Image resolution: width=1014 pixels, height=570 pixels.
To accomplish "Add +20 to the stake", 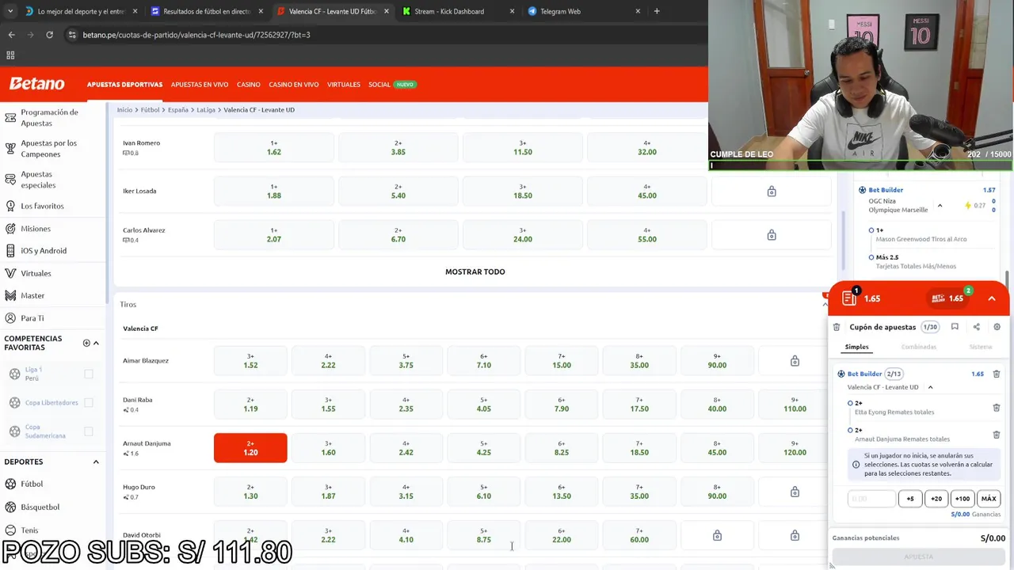I will pos(936,499).
